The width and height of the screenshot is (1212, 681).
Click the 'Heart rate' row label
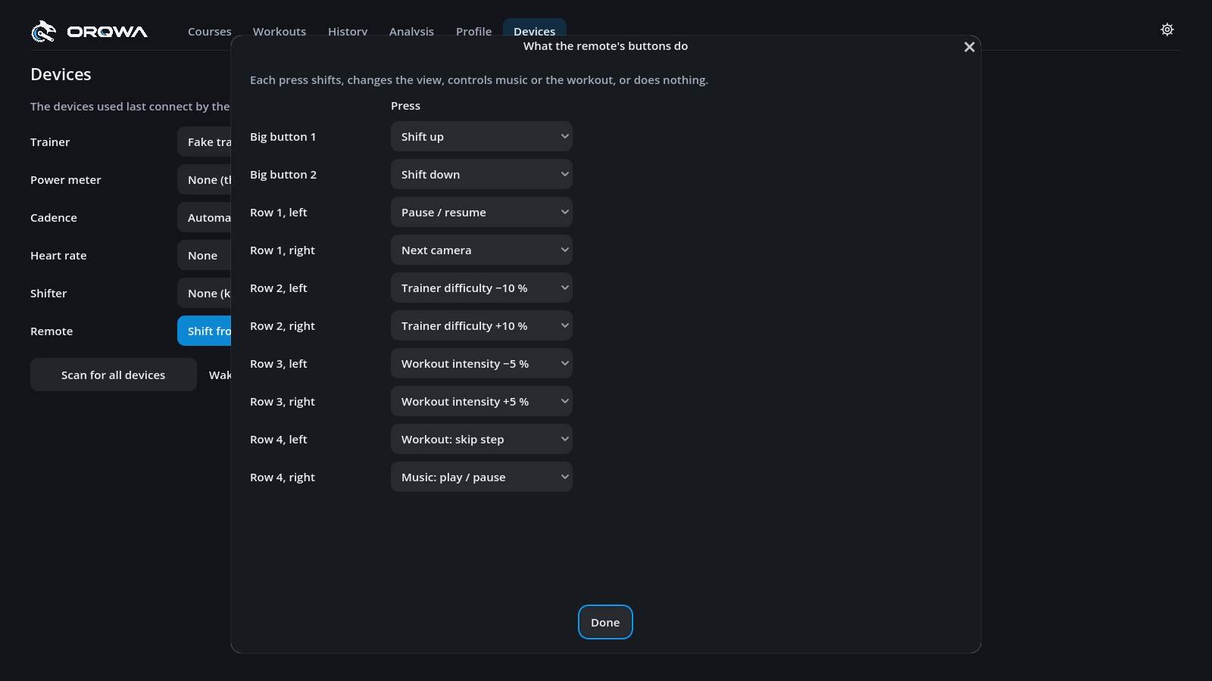coord(58,256)
